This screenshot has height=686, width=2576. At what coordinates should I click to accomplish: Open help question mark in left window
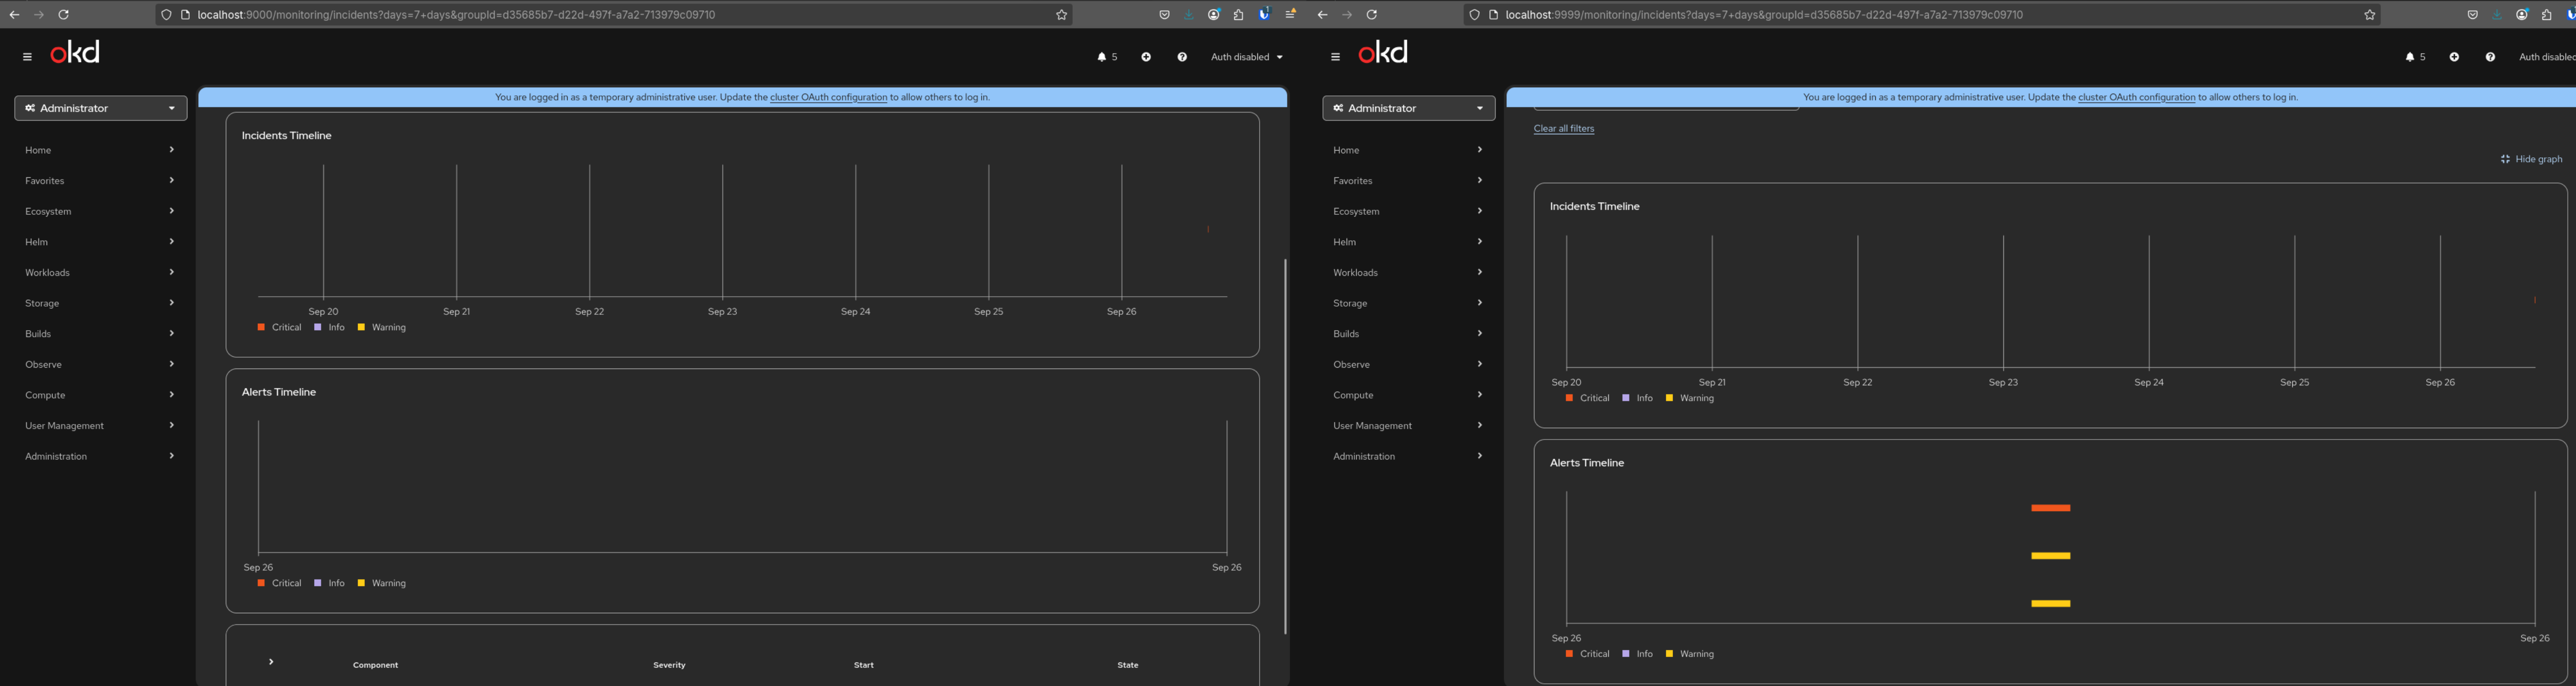pos(1182,57)
